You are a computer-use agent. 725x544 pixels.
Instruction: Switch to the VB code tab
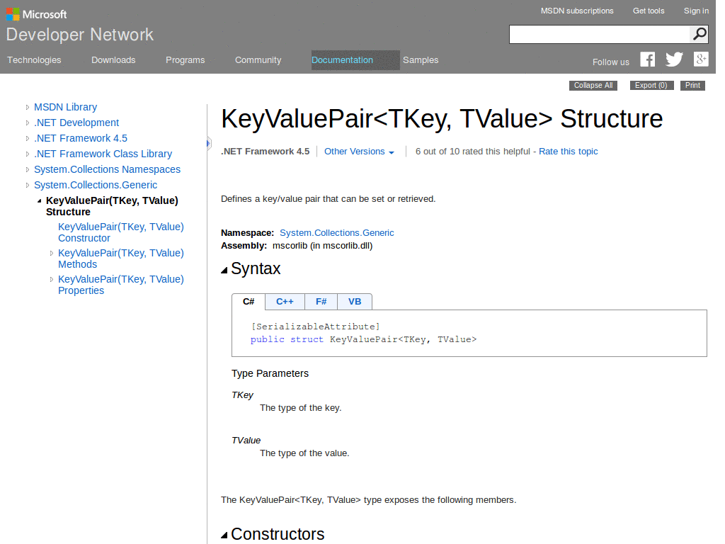(x=355, y=302)
